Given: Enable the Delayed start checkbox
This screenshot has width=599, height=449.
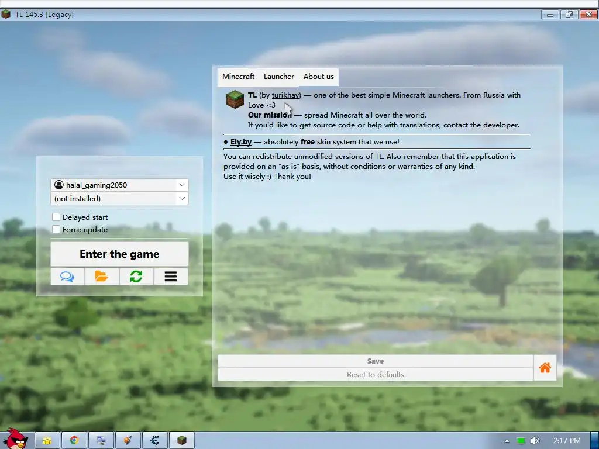Looking at the screenshot, I should coord(56,217).
